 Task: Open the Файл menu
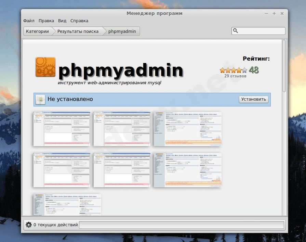point(29,21)
